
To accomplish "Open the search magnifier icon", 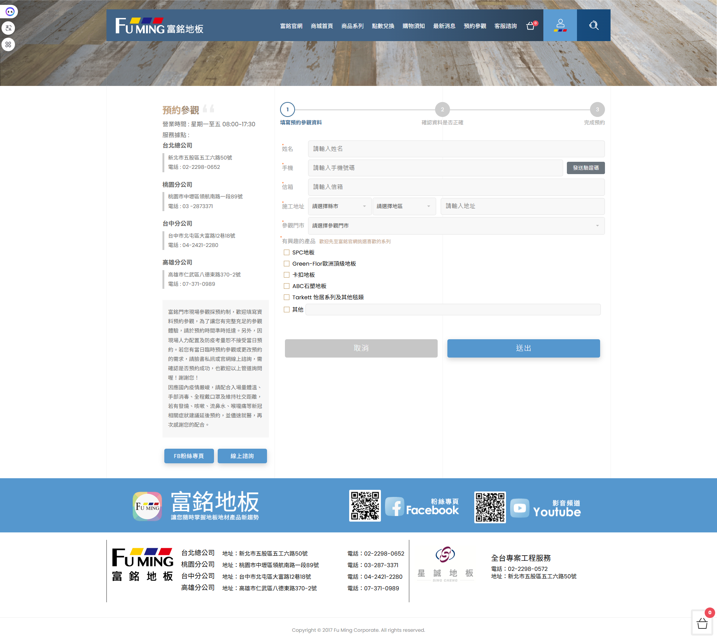I will coord(593,25).
